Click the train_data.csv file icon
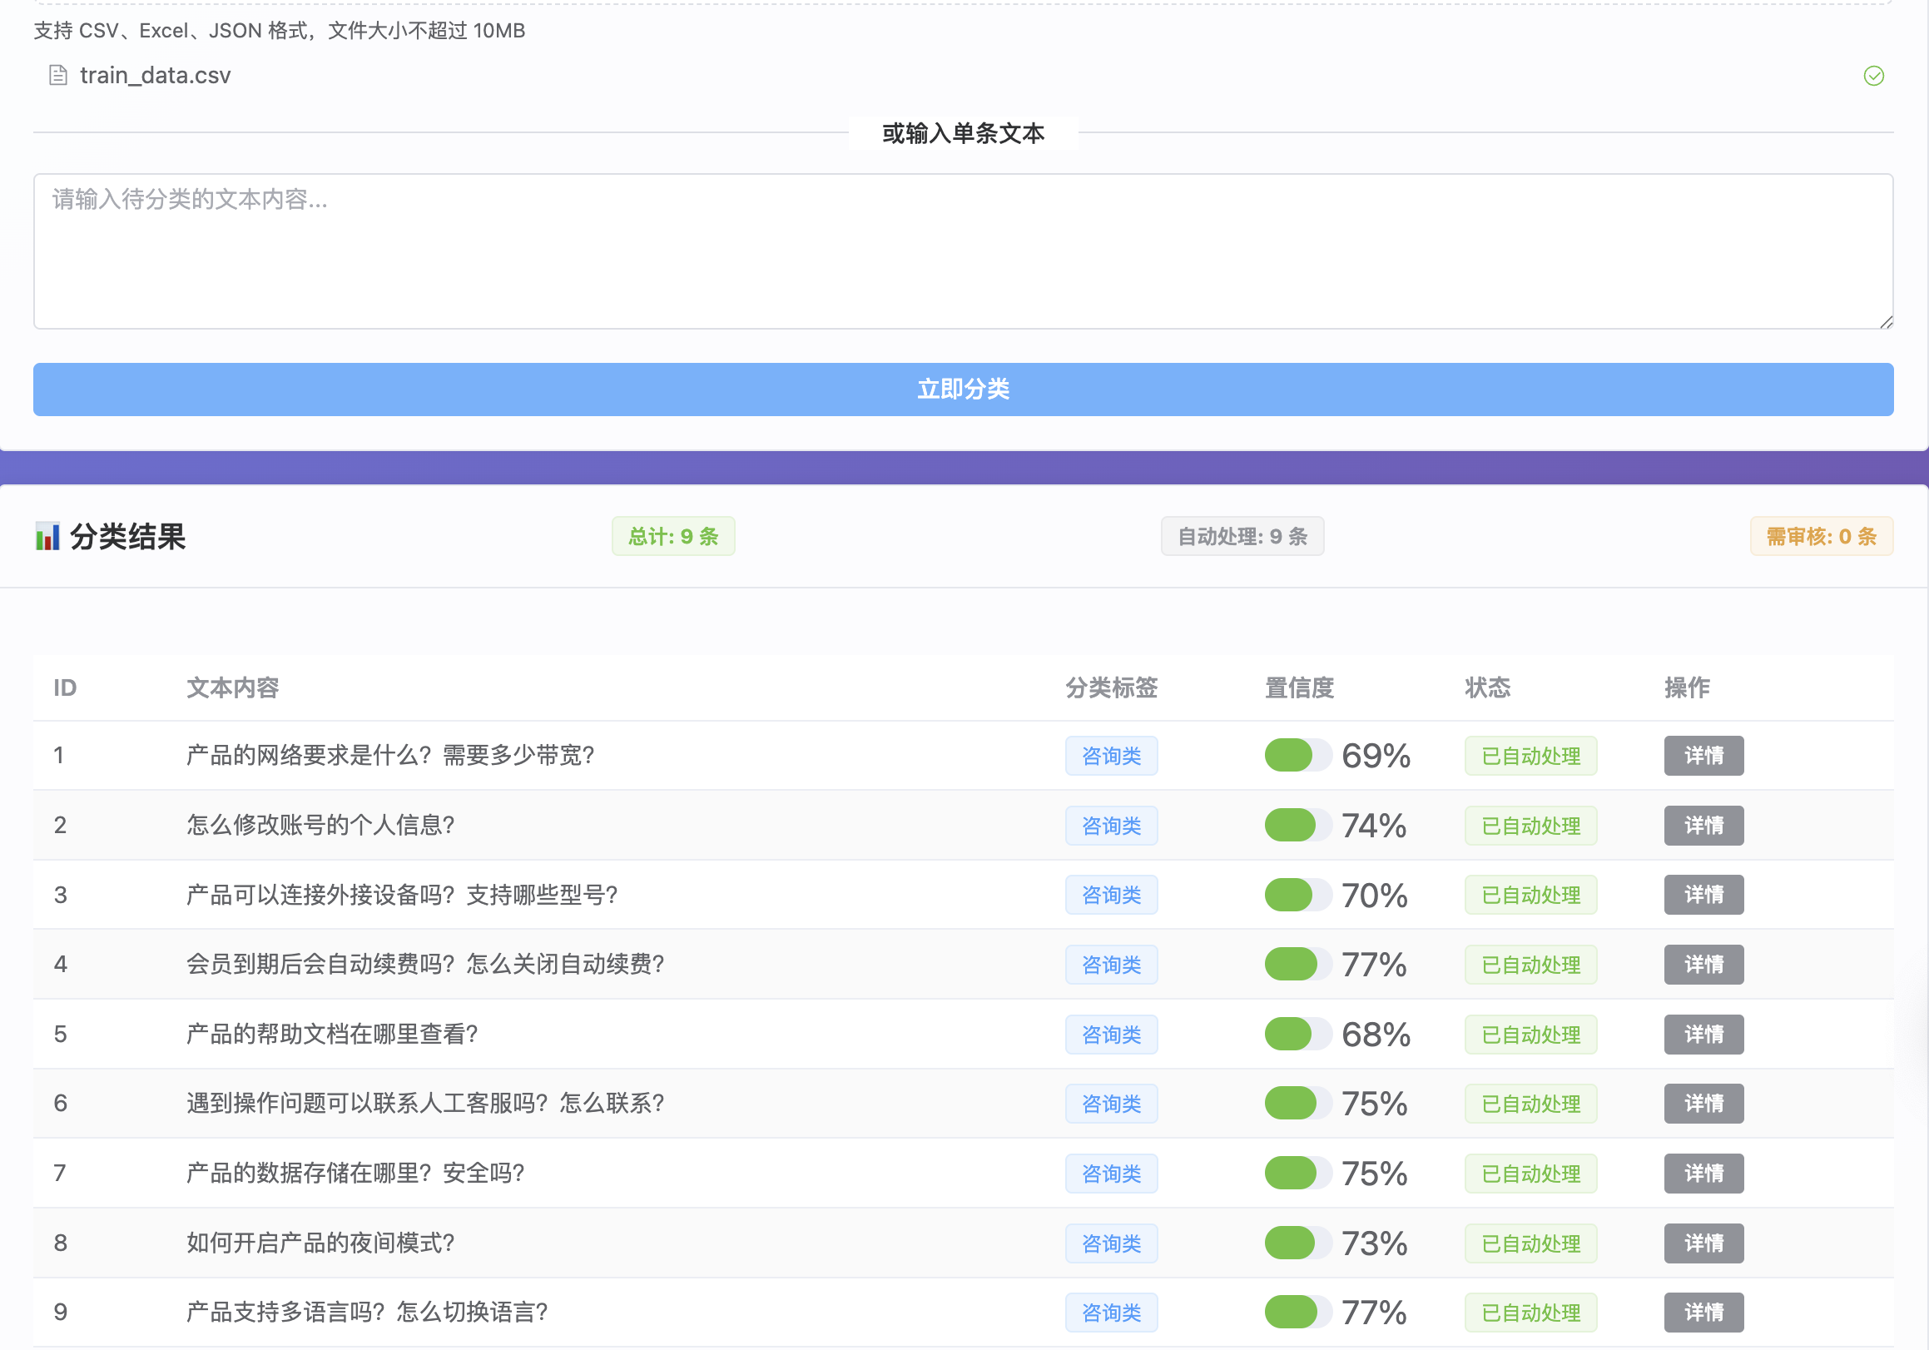The height and width of the screenshot is (1350, 1929). pyautogui.click(x=58, y=76)
